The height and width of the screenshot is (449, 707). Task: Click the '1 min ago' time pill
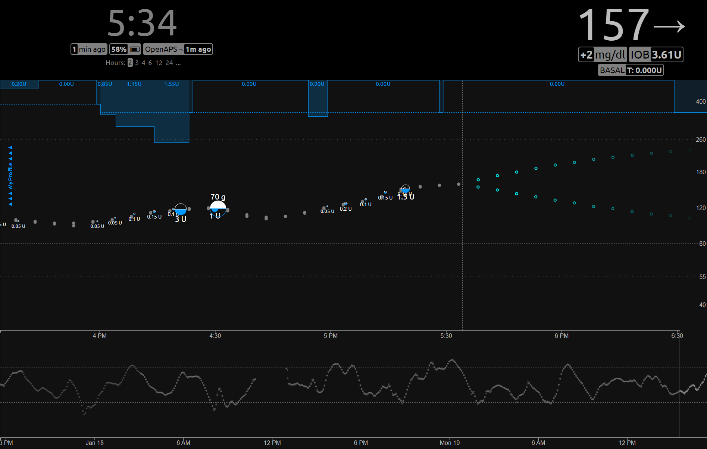pos(89,49)
